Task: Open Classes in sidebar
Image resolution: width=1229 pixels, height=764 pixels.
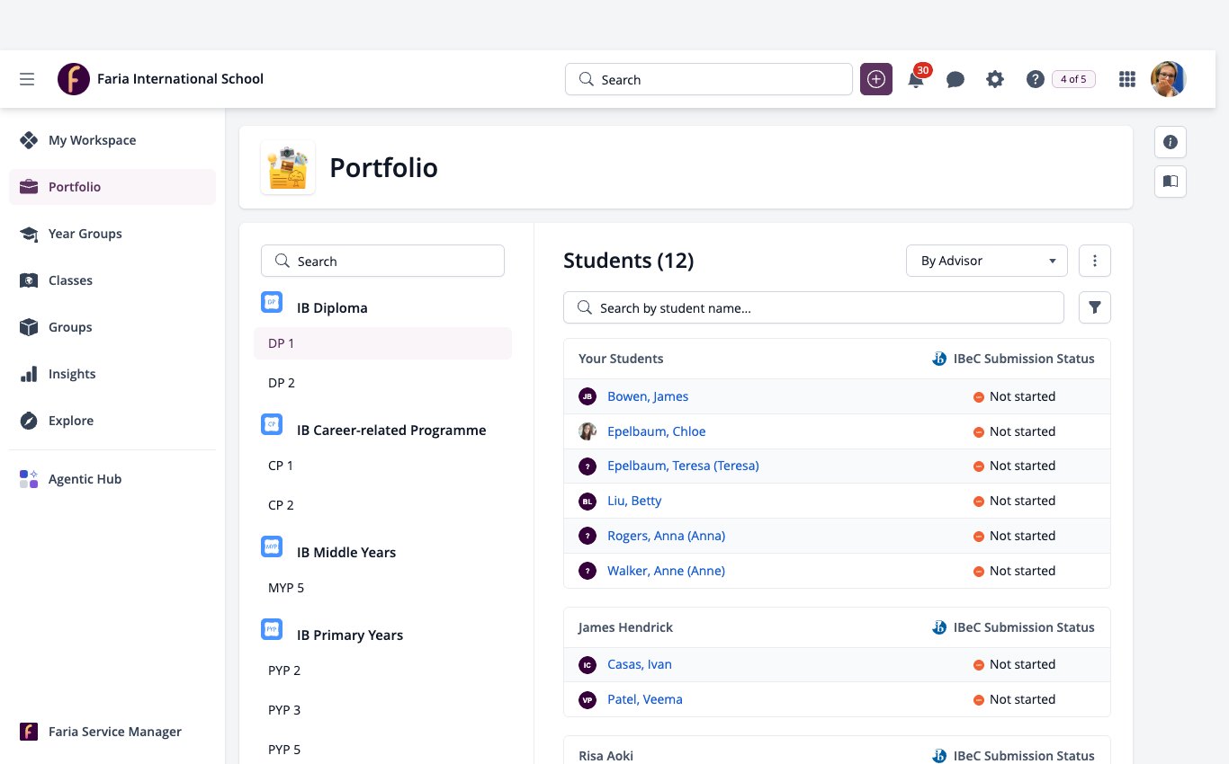Action: coord(112,280)
